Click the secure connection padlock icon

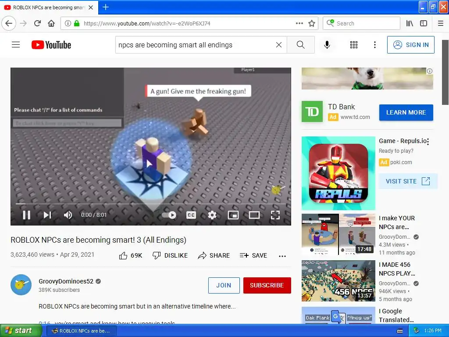click(76, 24)
